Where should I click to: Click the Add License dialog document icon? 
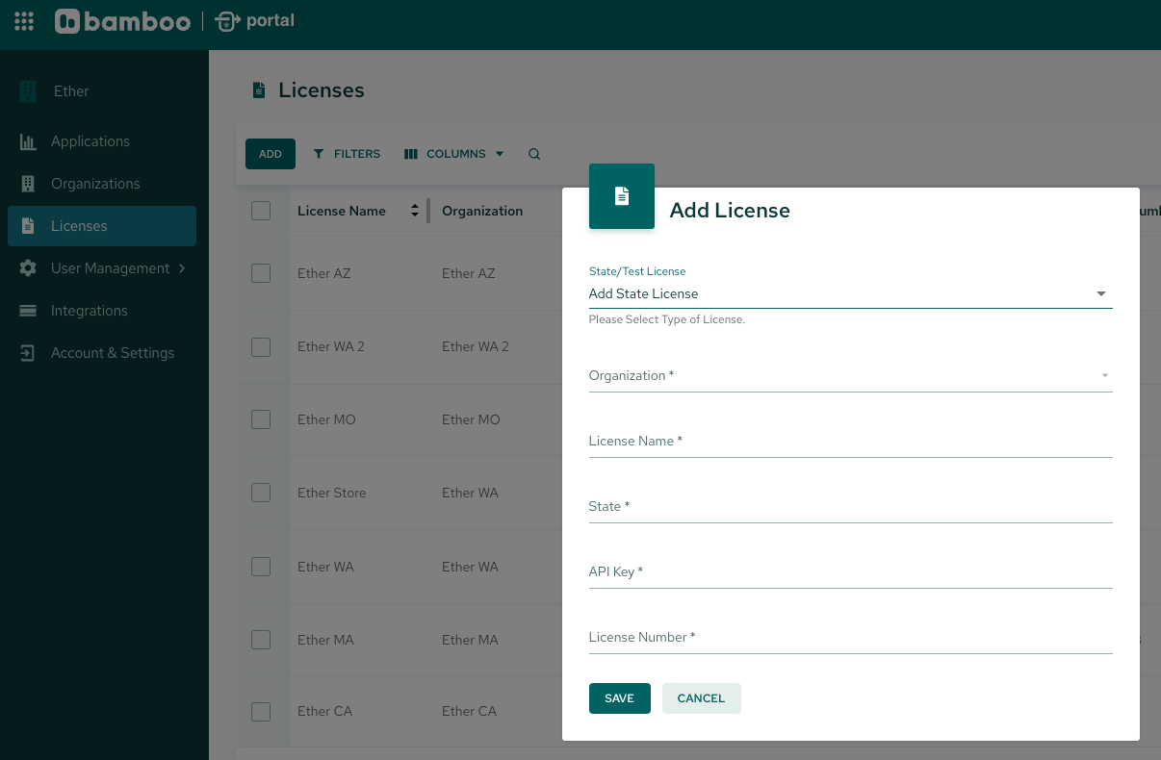click(x=622, y=196)
